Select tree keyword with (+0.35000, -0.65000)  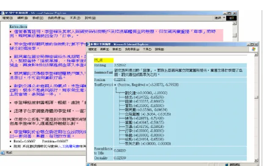[x=144, y=106]
